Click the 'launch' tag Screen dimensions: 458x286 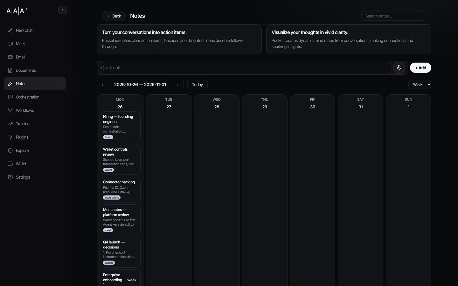(x=109, y=263)
